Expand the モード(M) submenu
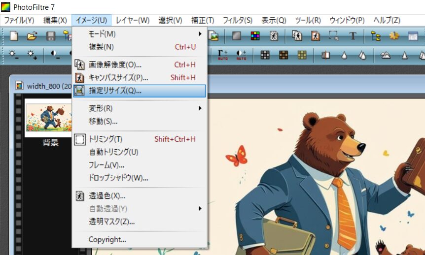This screenshot has height=255, width=425. coord(140,34)
